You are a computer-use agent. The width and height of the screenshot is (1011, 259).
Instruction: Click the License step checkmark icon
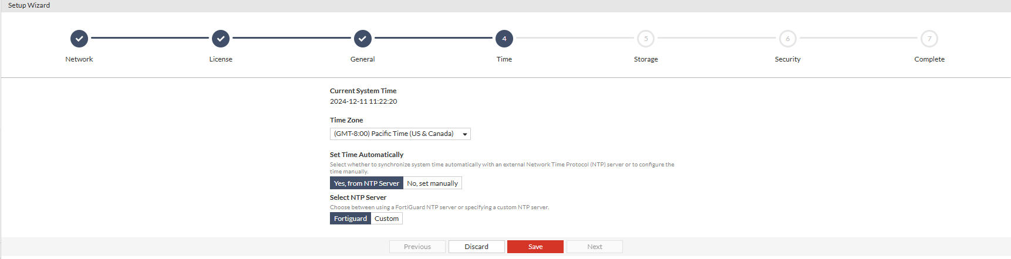click(x=221, y=39)
